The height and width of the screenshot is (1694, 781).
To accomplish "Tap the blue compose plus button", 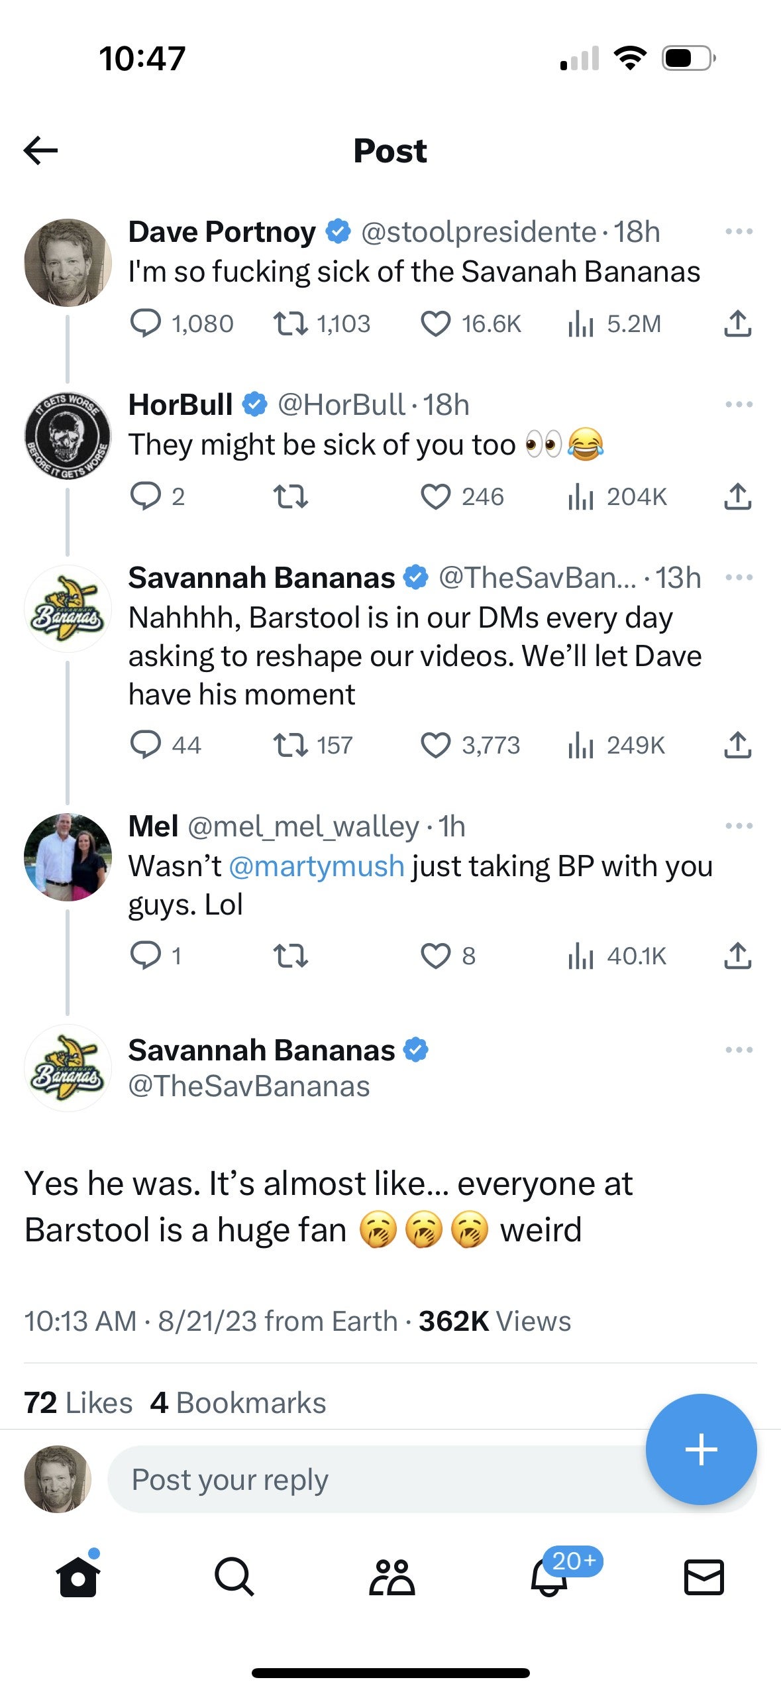I will point(701,1449).
